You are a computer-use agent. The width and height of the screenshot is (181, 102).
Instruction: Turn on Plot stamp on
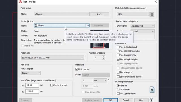(118, 72)
